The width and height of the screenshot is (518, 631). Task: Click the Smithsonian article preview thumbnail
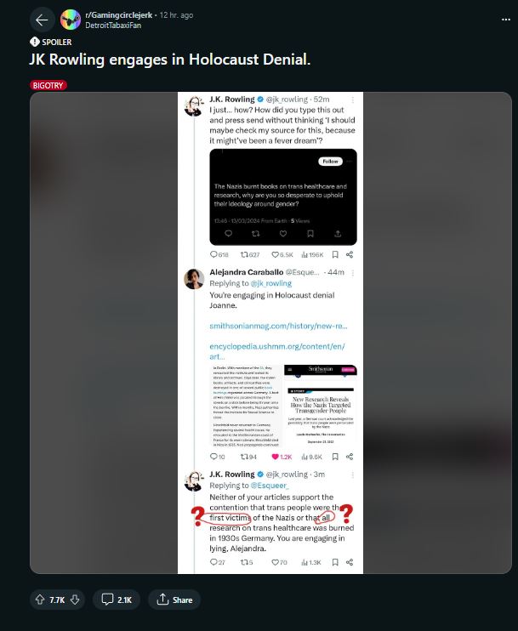pos(321,406)
